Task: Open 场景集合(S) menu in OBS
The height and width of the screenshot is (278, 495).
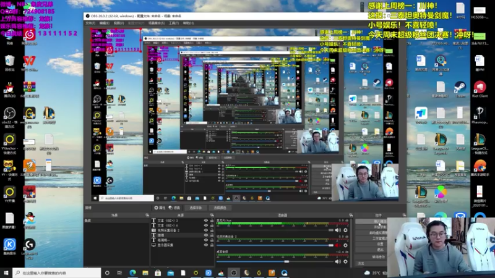Action: 157,23
